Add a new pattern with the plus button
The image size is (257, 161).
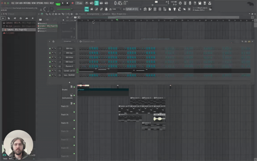141,9
